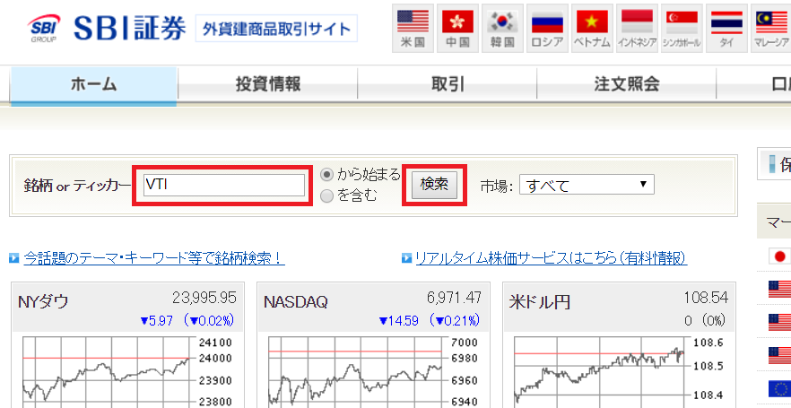The width and height of the screenshot is (791, 408).
Task: Click the EU flag in the market panel
Action: pyautogui.click(x=779, y=388)
